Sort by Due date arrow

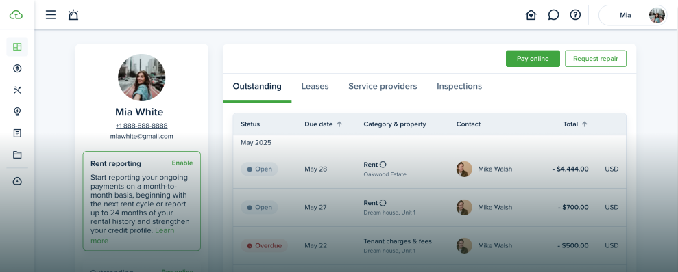click(339, 124)
